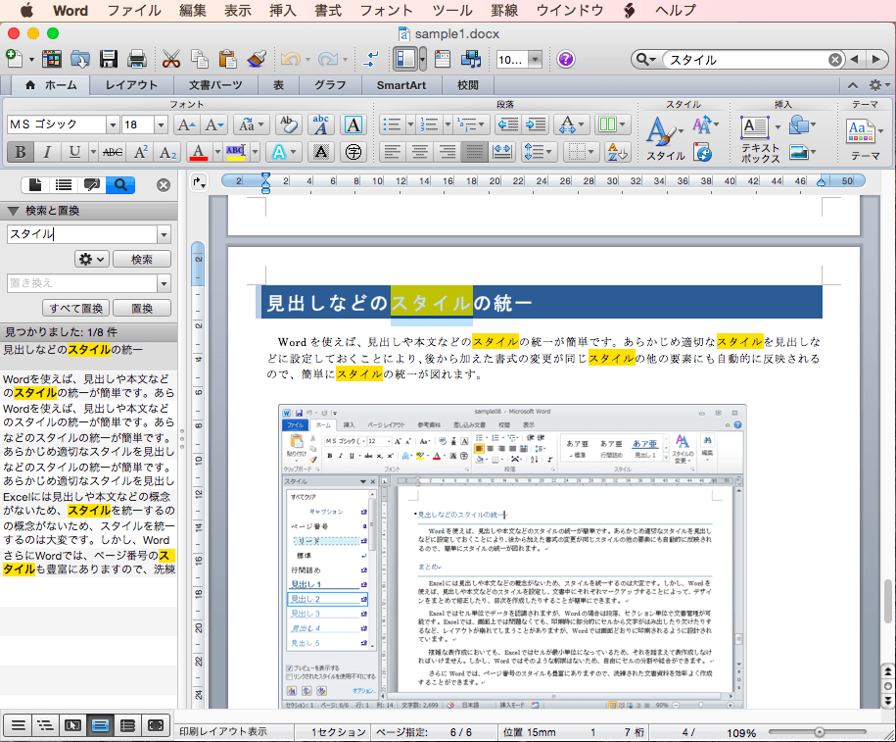Screen dimensions: 896x742
Task: Click the Print icon in toolbar
Action: (x=137, y=59)
